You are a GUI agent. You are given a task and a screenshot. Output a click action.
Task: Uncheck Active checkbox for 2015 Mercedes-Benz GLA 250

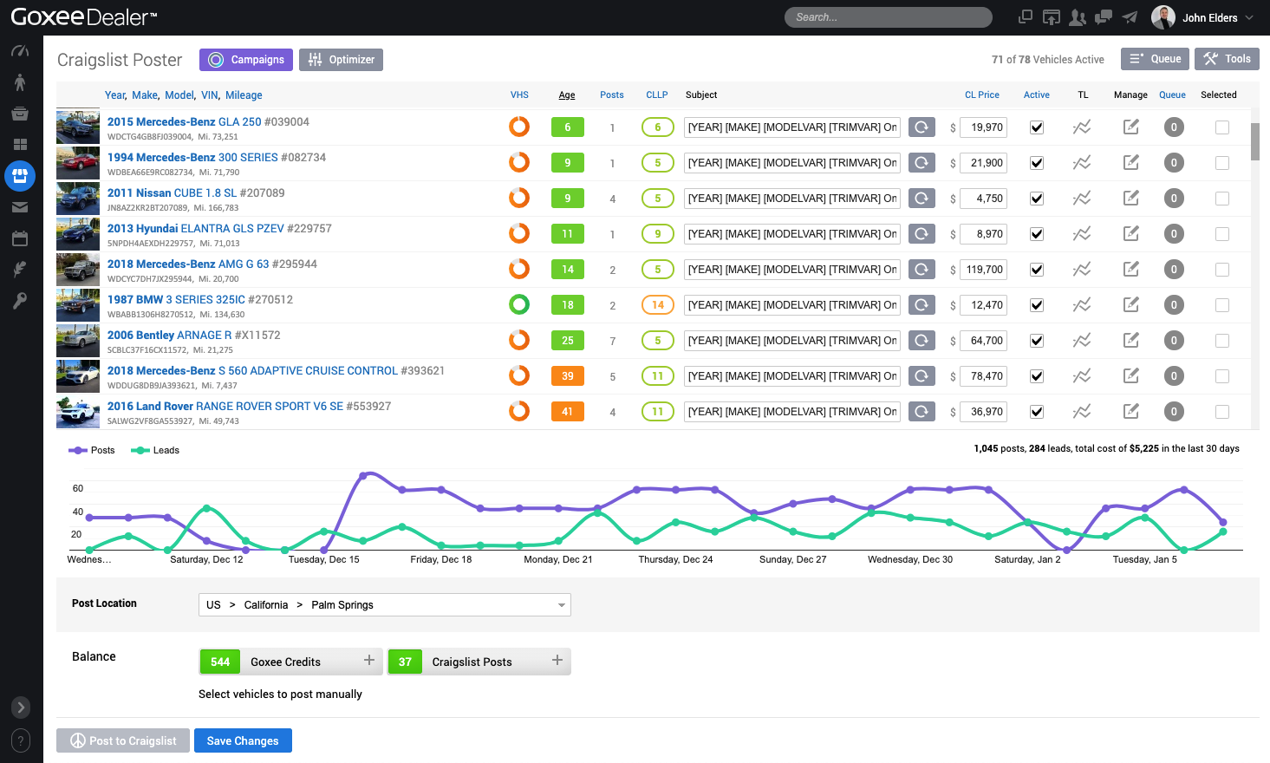1036,127
